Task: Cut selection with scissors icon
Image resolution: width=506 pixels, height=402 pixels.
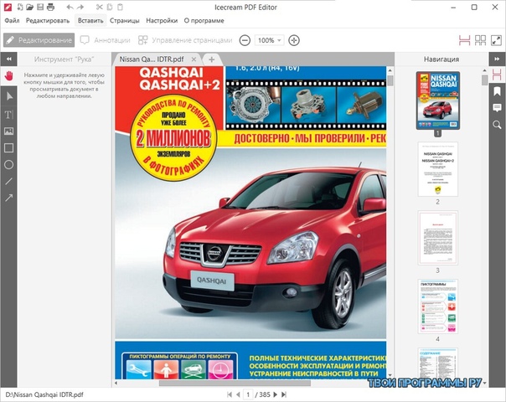Action: pyautogui.click(x=100, y=7)
